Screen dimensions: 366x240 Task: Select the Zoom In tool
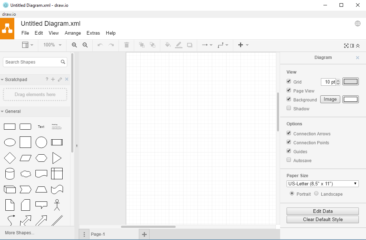click(74, 45)
